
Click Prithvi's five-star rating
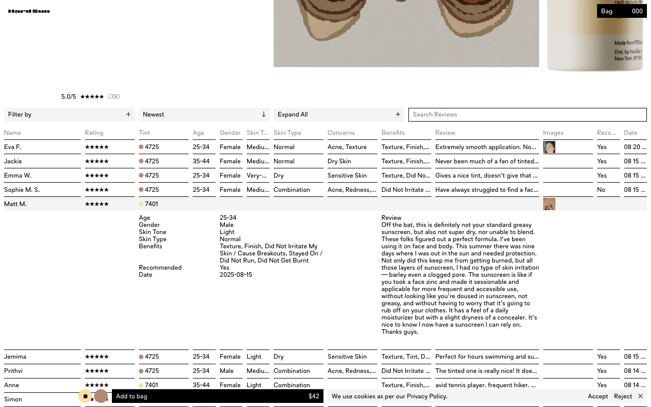(97, 371)
